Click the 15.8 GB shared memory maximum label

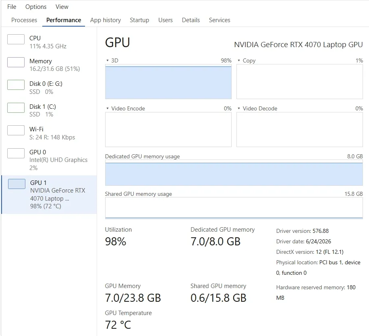point(354,194)
